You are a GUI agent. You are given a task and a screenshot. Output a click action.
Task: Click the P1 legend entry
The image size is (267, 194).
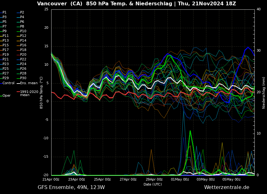point(4,13)
